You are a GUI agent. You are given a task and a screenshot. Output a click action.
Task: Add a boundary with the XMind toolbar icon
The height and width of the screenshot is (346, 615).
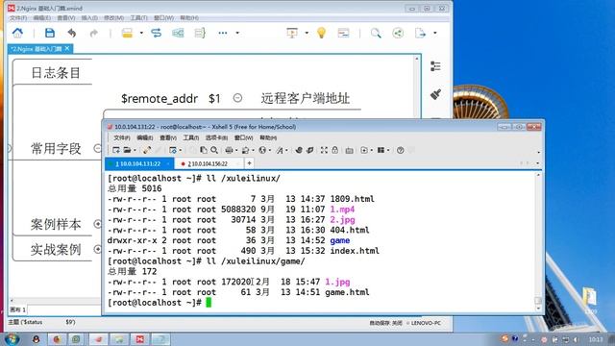tap(178, 33)
